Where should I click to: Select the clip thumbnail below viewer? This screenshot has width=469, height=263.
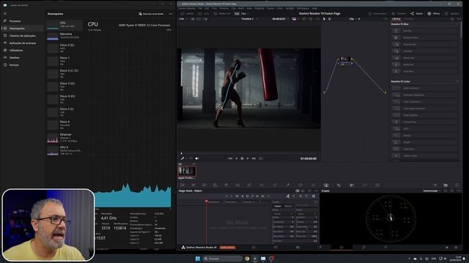(188, 171)
